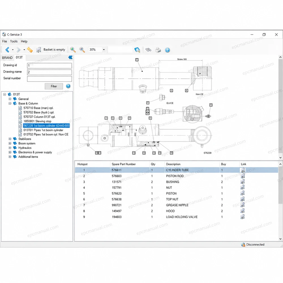
Task: Expand the Additional items folder
Action: tap(10, 157)
